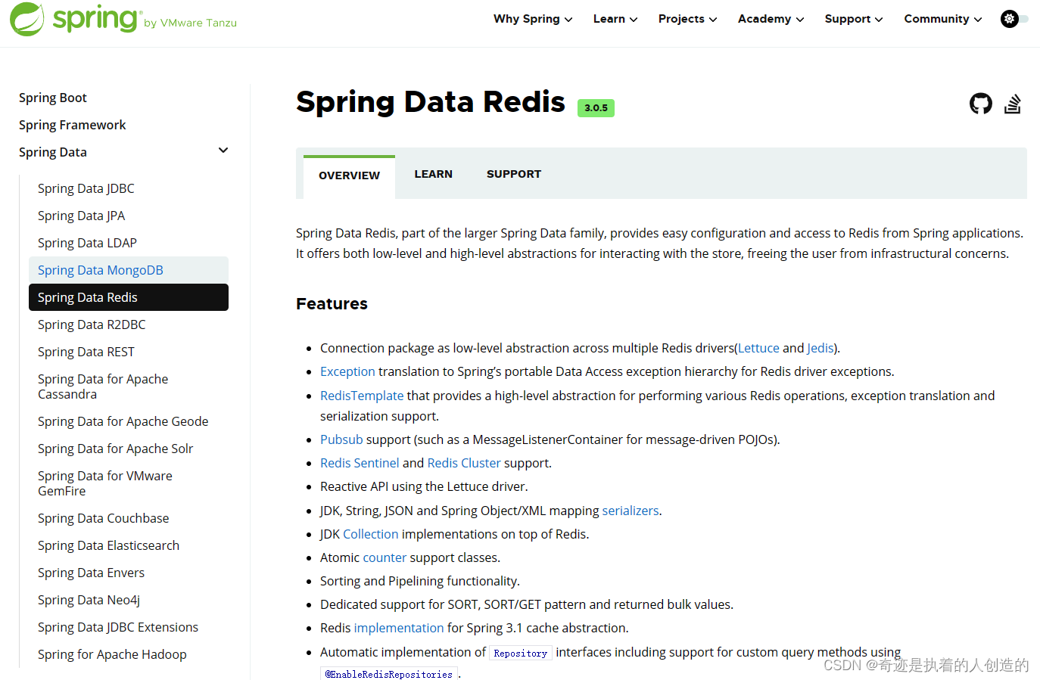
Task: Open Spring Data in sidebar
Action: tap(53, 152)
